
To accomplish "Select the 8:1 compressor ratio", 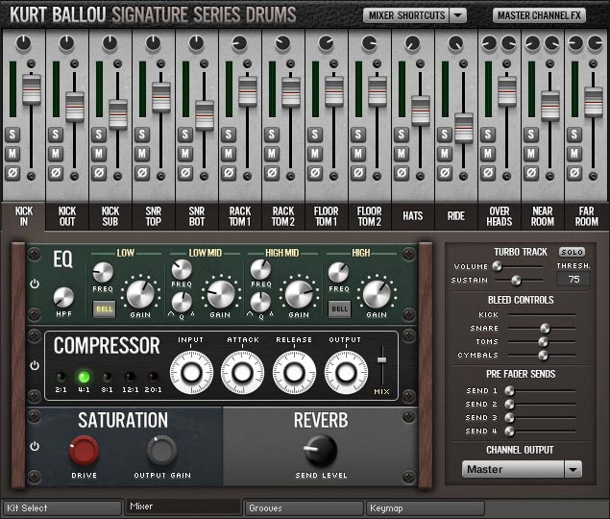I will pyautogui.click(x=107, y=377).
